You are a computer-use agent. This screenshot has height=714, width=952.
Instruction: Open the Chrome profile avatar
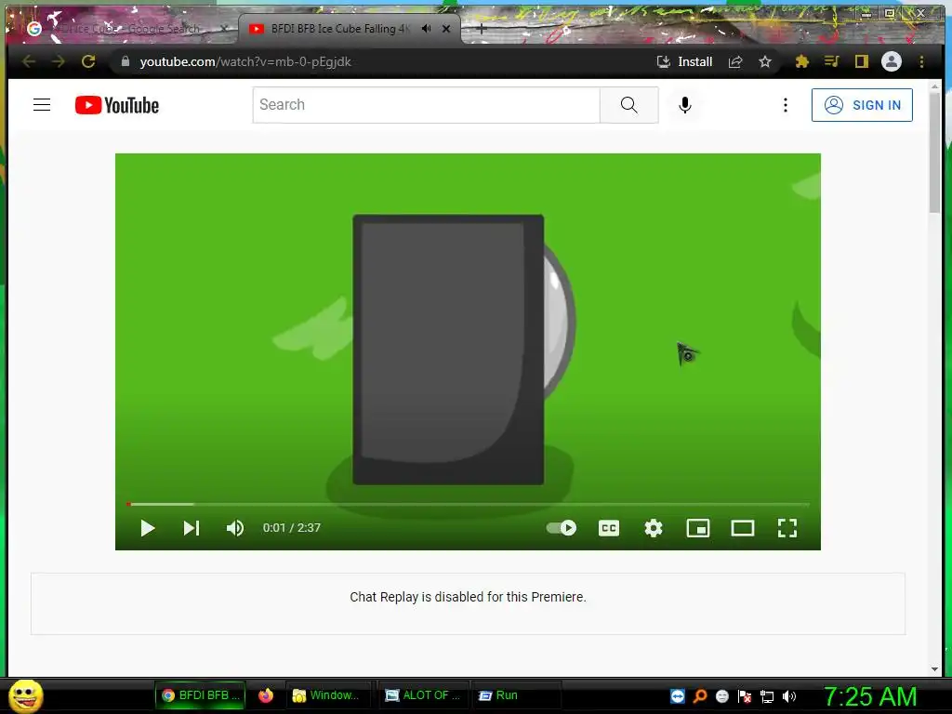[892, 61]
